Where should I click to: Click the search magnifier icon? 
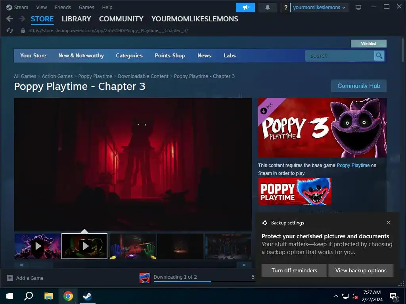pos(379,56)
